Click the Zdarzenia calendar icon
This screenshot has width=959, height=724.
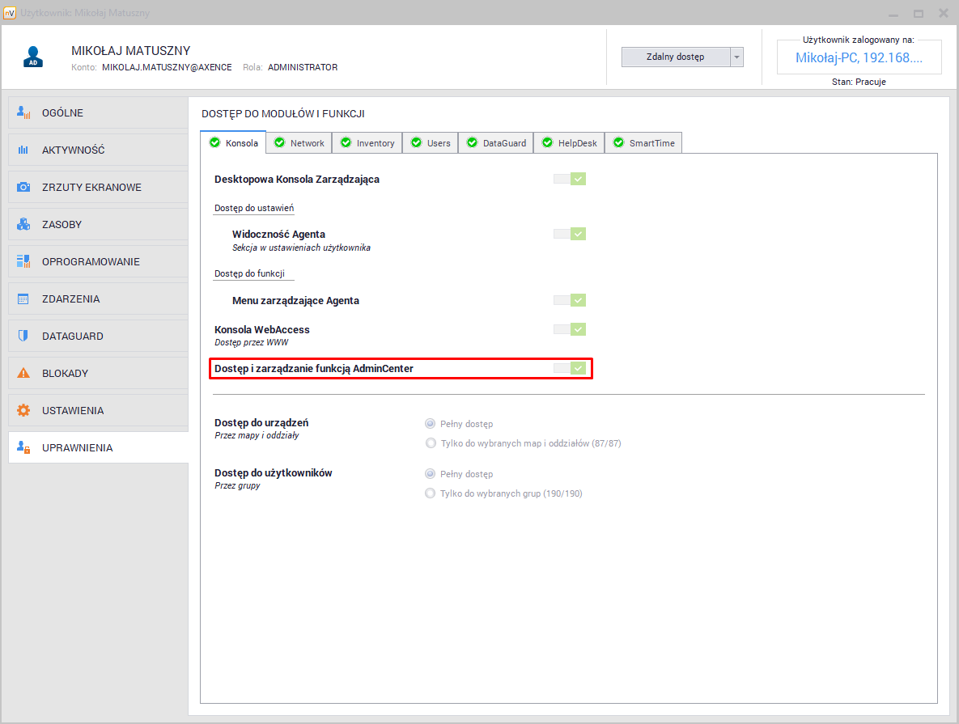[24, 299]
